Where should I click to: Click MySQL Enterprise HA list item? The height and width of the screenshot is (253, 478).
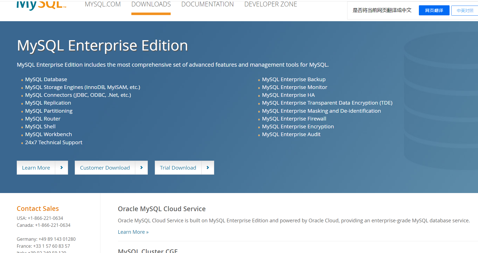click(288, 95)
